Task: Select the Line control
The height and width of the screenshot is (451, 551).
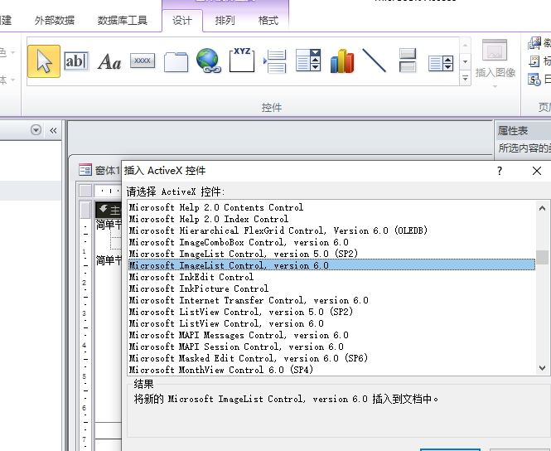Action: (x=375, y=61)
